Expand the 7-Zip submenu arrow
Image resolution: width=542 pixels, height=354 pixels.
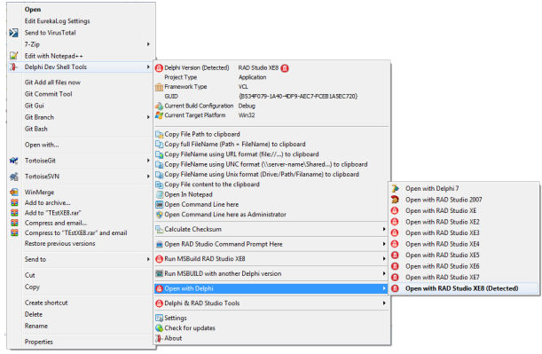pyautogui.click(x=148, y=44)
